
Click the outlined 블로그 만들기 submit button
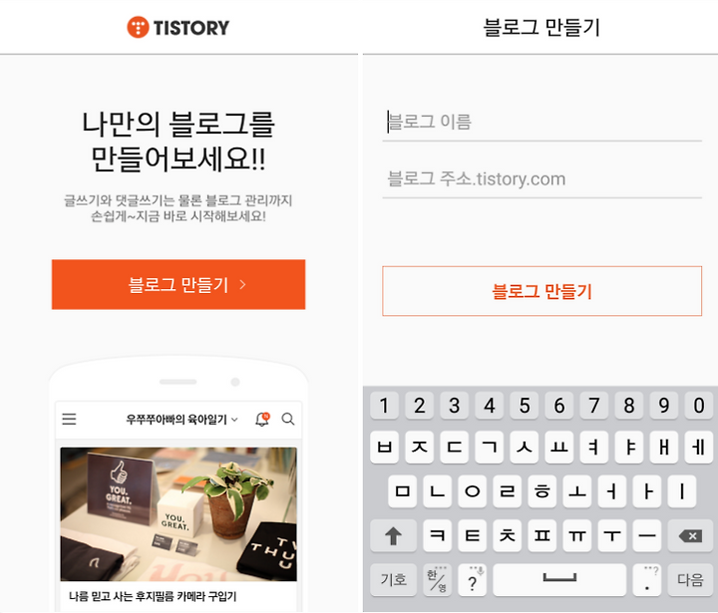pos(541,291)
